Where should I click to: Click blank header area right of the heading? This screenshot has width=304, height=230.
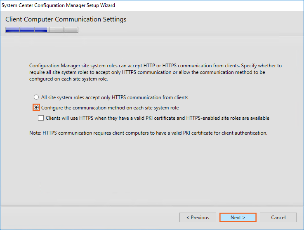tap(214, 21)
